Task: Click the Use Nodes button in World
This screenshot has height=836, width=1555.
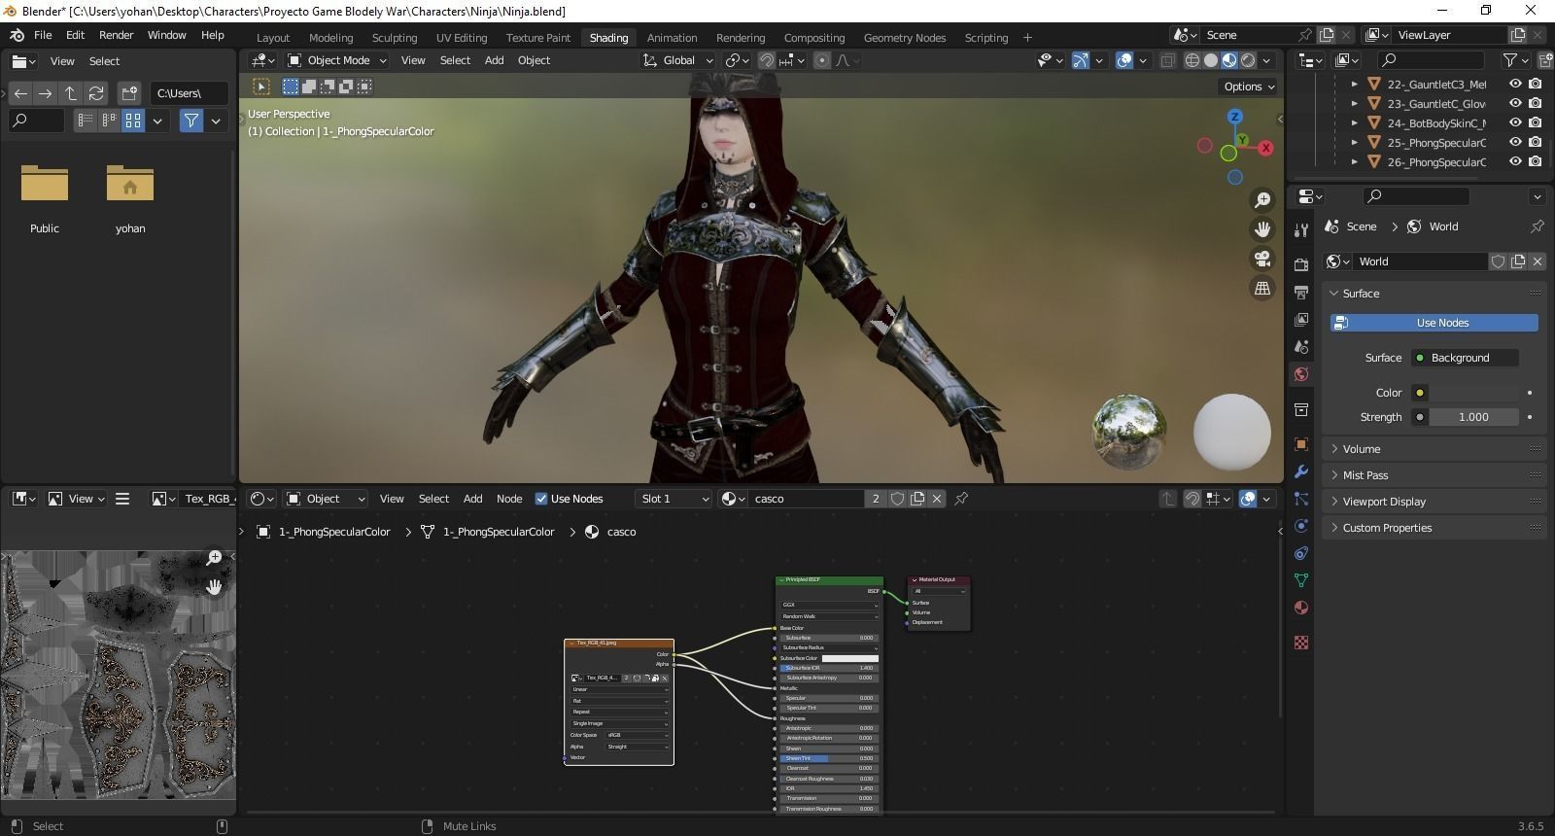Action: tap(1434, 323)
